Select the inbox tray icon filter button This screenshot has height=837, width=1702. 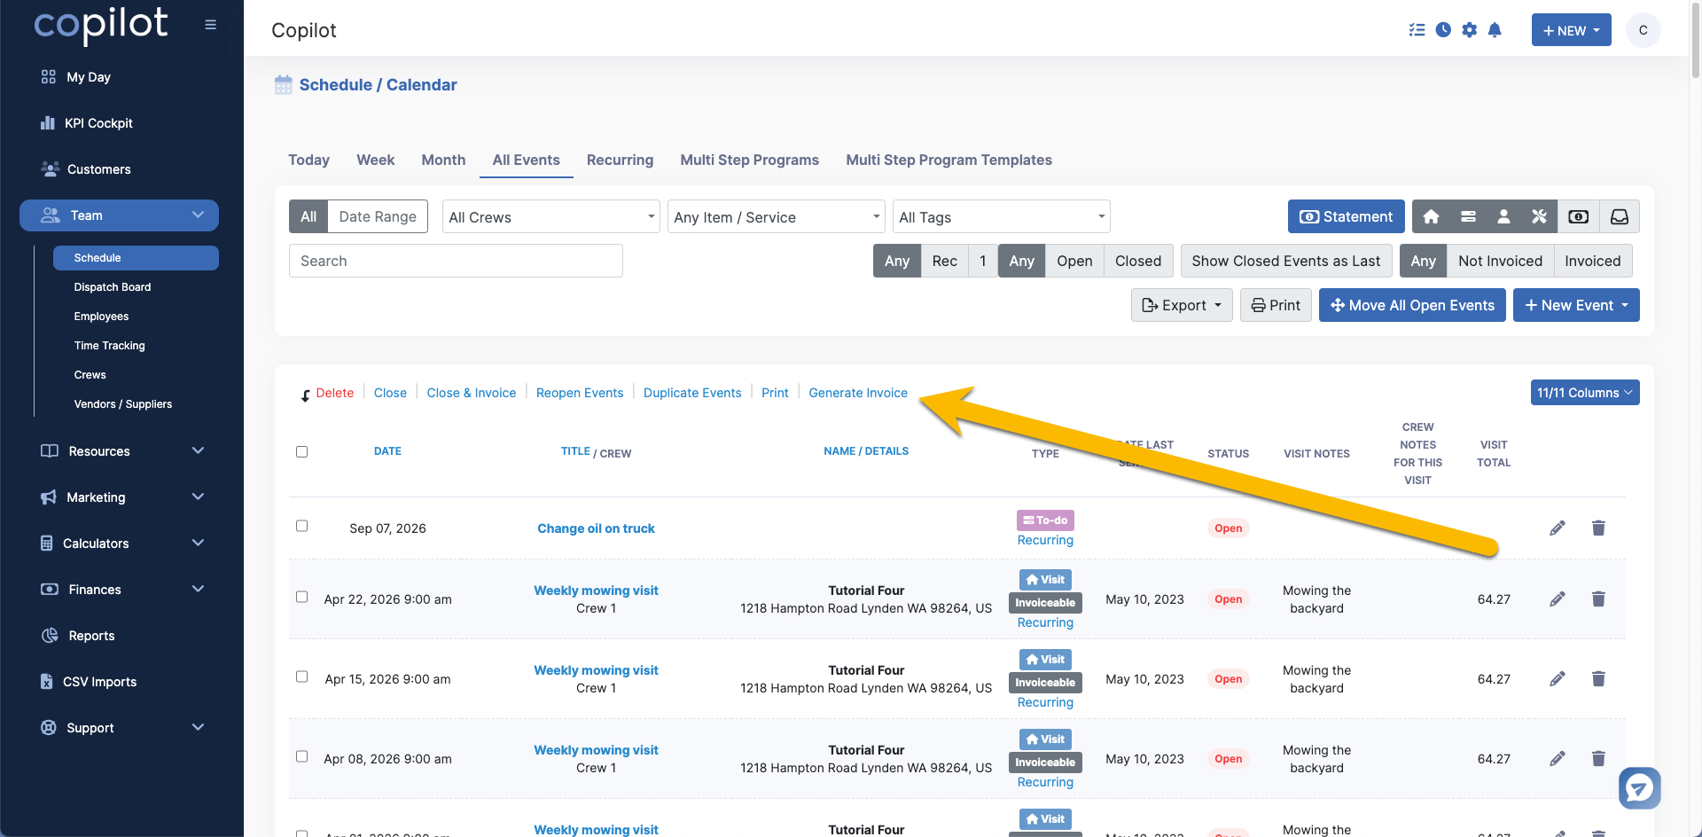point(1620,216)
